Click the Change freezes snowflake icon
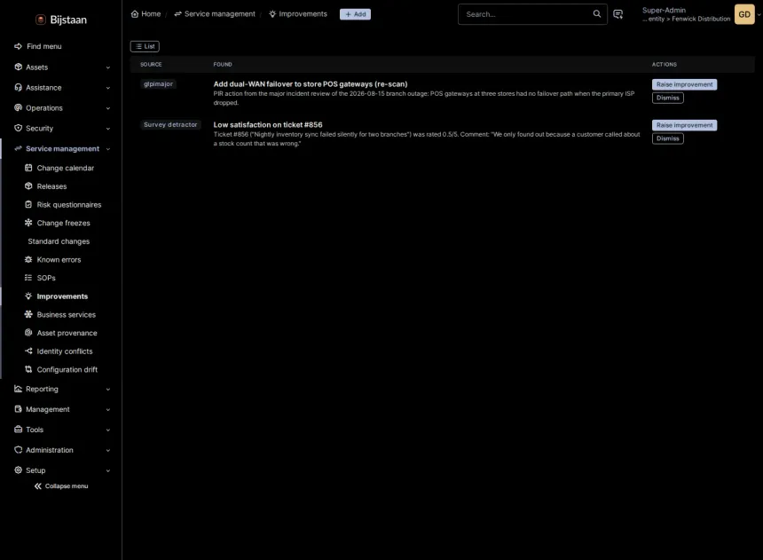Screen dimensions: 763x560 [x=28, y=223]
